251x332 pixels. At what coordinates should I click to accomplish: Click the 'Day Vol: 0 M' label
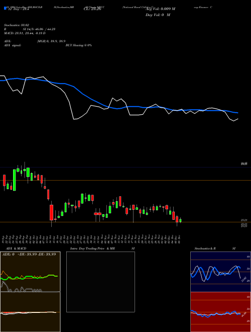coord(158,15)
